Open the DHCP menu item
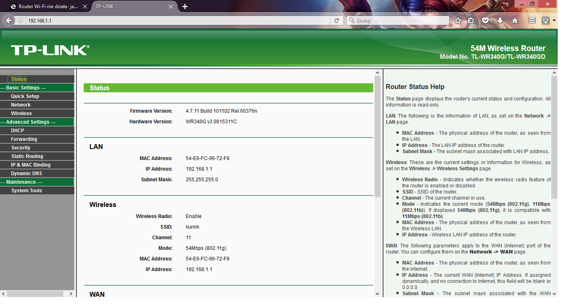Viewport: 561px width, 307px height. (18, 131)
